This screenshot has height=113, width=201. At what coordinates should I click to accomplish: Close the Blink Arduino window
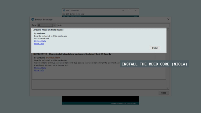(136, 10)
